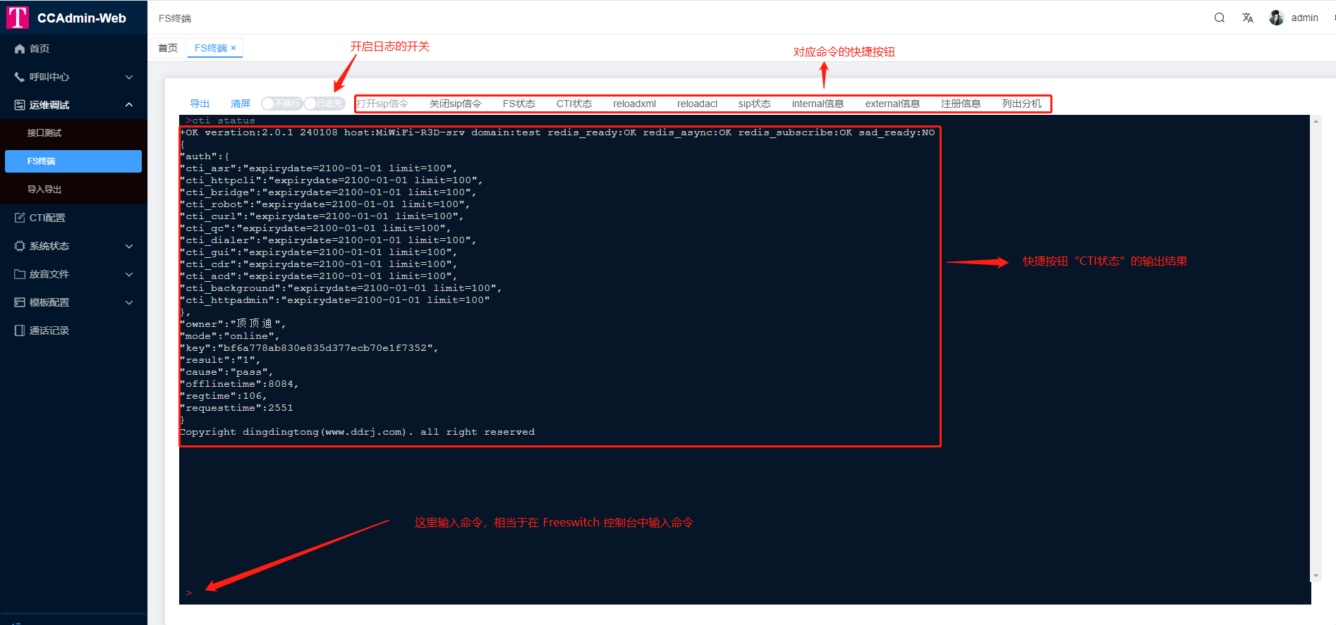Close the FS终端 tab with x
This screenshot has width=1336, height=625.
tap(233, 48)
